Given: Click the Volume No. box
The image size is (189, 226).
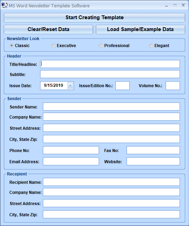Looking at the screenshot, I should (x=173, y=85).
